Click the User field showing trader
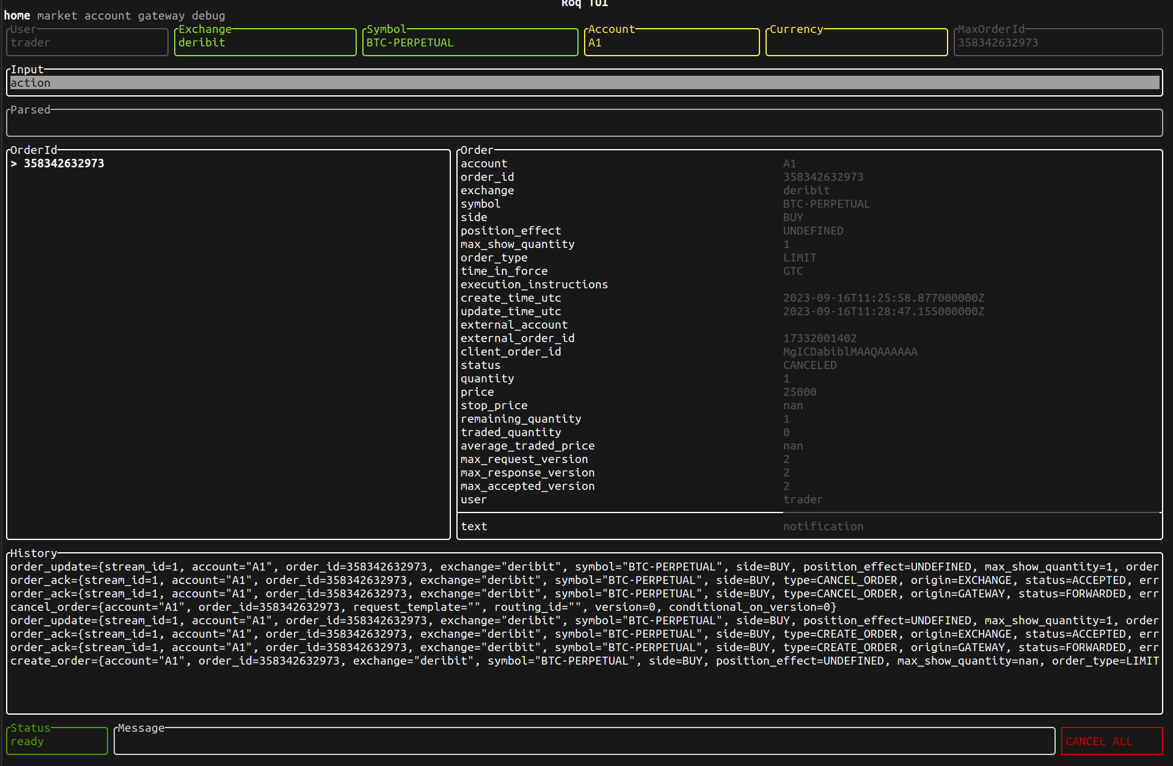The width and height of the screenshot is (1173, 766). [87, 42]
